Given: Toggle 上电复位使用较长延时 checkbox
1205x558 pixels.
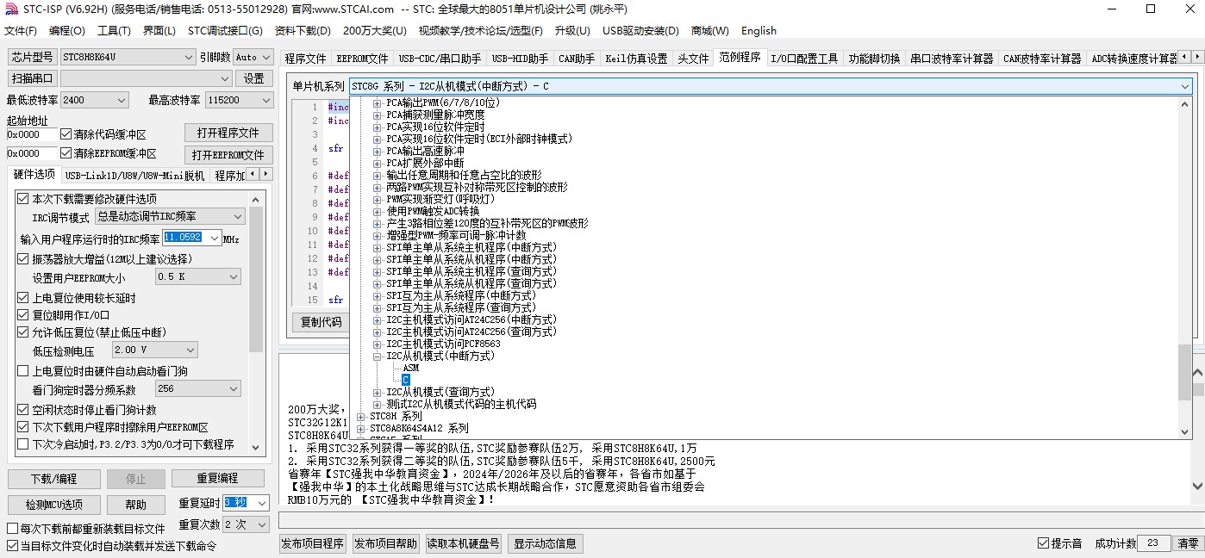Looking at the screenshot, I should pyautogui.click(x=23, y=298).
